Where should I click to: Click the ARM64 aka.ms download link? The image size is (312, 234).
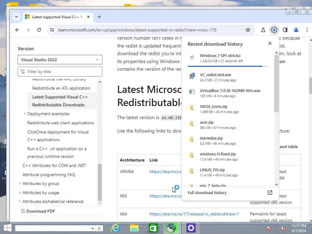tap(165, 172)
